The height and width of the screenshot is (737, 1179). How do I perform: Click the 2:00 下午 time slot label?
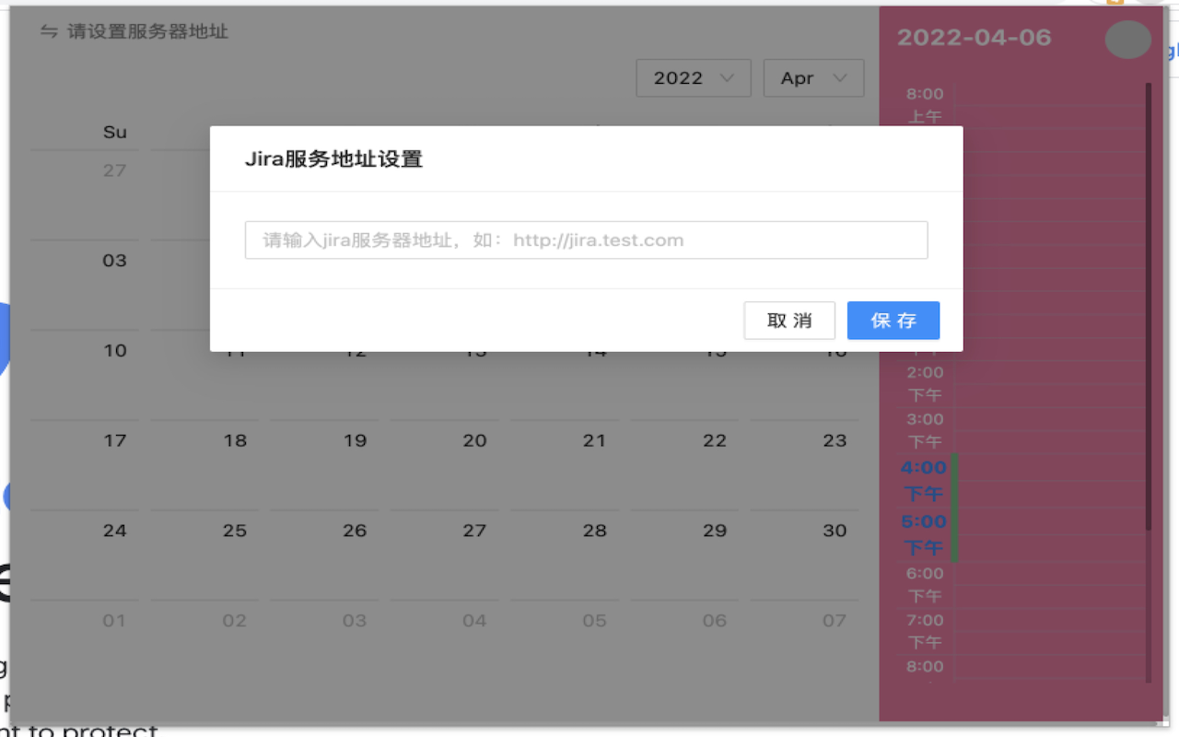[925, 383]
